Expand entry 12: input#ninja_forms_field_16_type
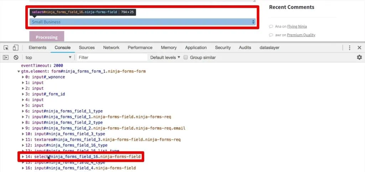This screenshot has width=365, height=172. tap(23, 145)
